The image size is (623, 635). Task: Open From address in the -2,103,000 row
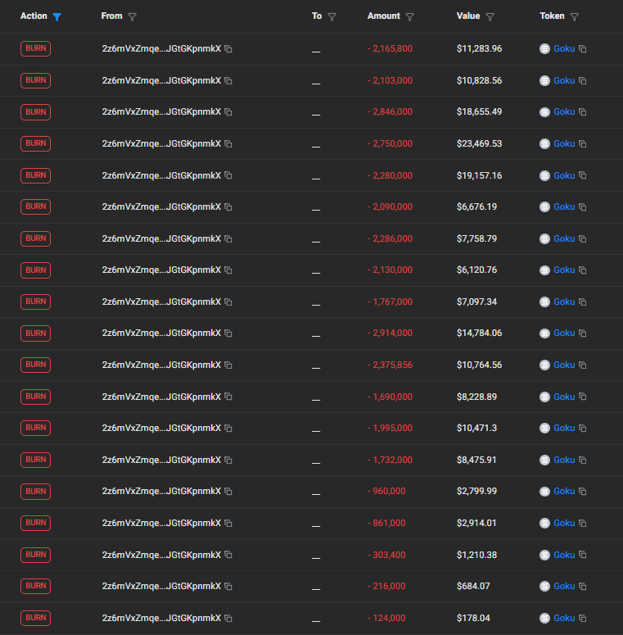pyautogui.click(x=161, y=80)
